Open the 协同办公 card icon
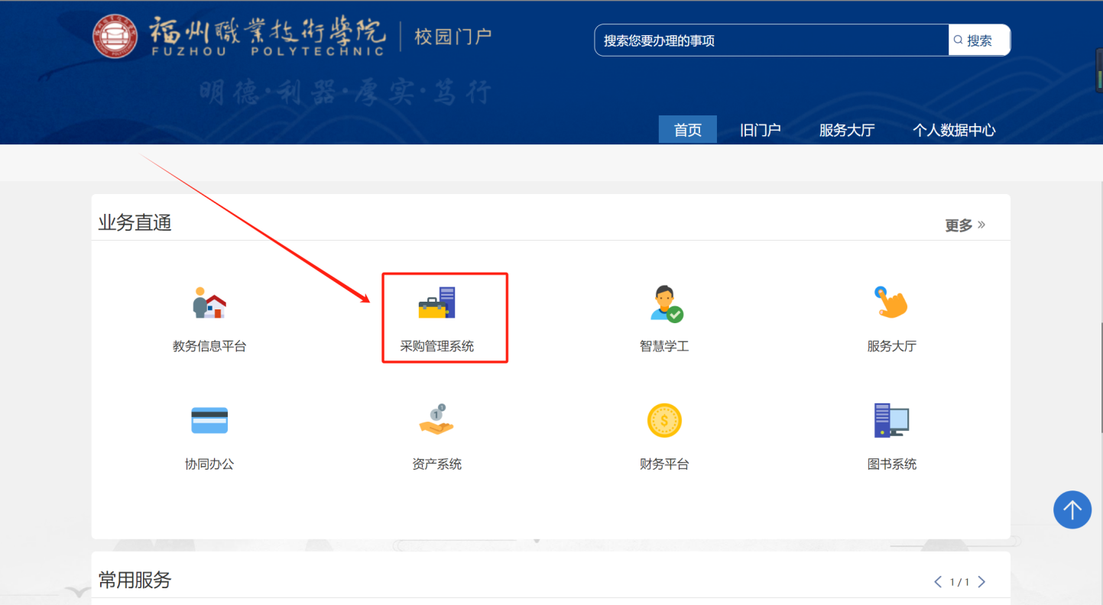 coord(209,420)
